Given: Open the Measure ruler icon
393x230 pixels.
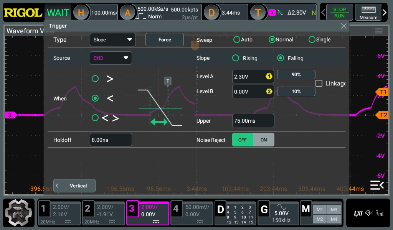Looking at the screenshot, I should [x=368, y=13].
